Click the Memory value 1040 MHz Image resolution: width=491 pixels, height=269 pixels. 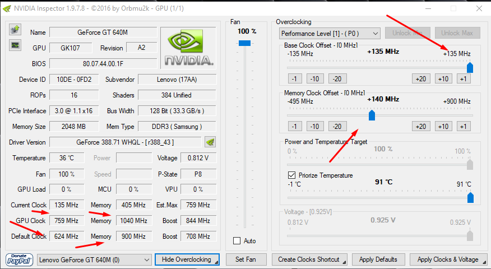[134, 220]
